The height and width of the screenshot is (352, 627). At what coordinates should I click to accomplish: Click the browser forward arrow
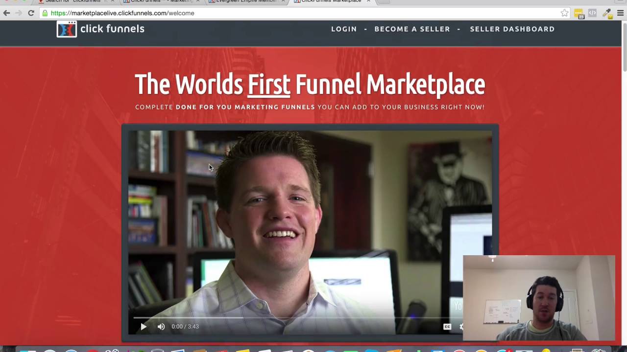coord(19,13)
